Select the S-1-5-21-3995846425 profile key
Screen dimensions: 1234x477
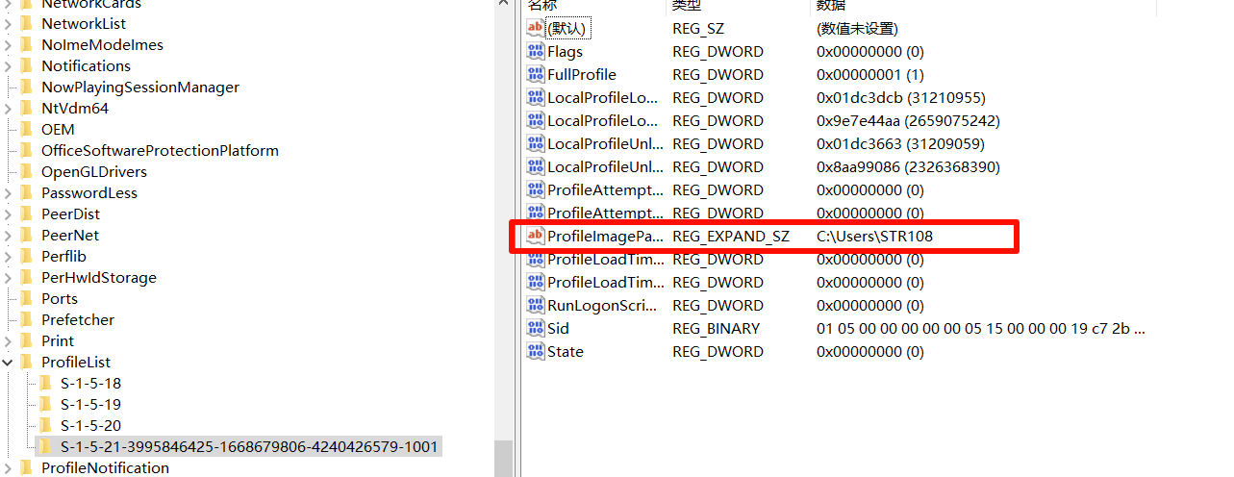[x=248, y=446]
